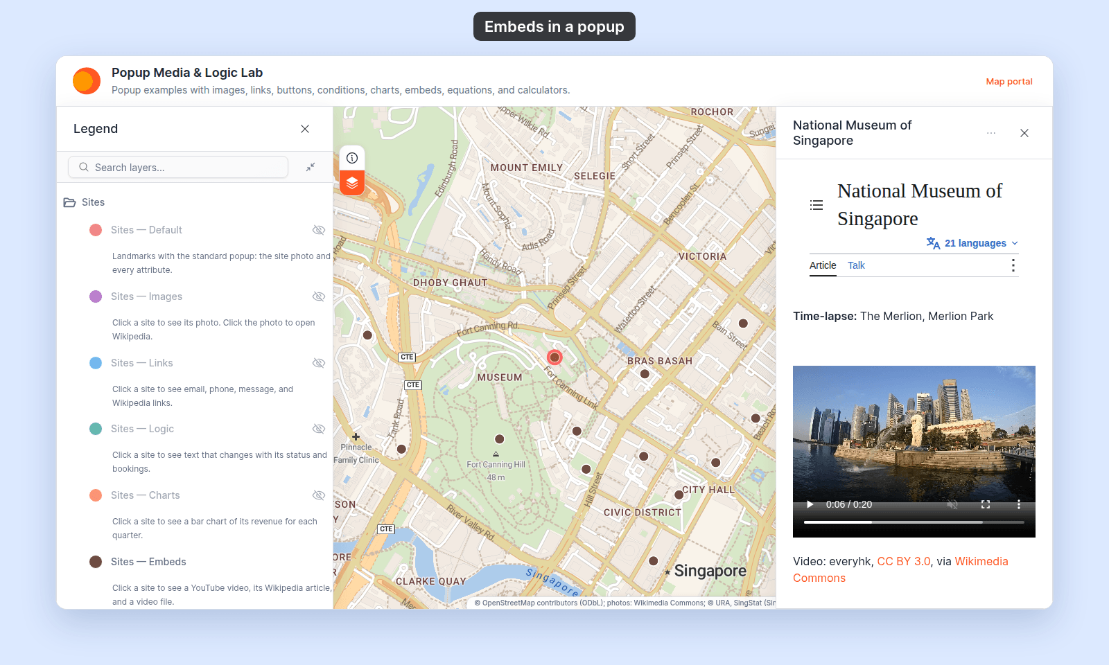Show the Sites — Links layer

click(x=319, y=363)
